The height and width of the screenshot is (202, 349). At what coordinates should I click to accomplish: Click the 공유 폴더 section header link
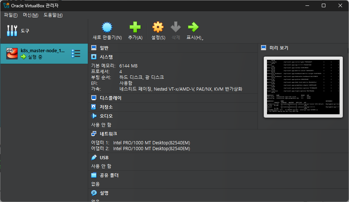click(109, 175)
